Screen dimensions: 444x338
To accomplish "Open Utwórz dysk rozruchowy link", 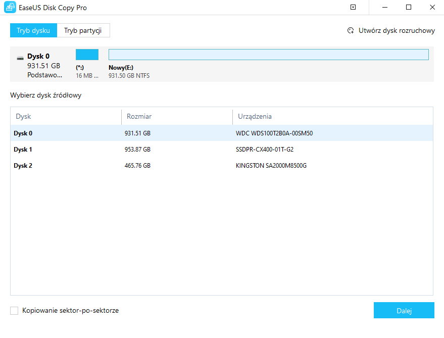I will (x=396, y=30).
